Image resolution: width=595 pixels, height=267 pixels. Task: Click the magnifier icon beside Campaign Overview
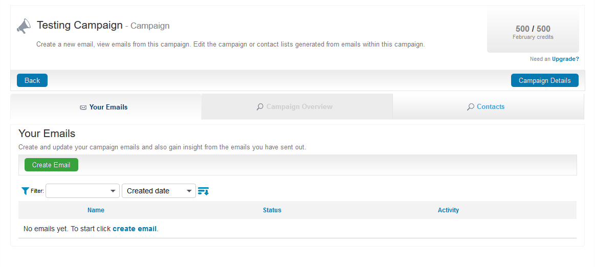[260, 107]
